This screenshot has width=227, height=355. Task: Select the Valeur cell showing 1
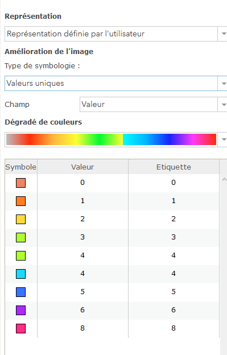(x=82, y=201)
